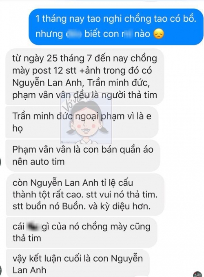204x277 pixels.
Task: Tap text 'stt buồn nó Buồn. và kỳ diệu hơn.'
Action: point(82,207)
